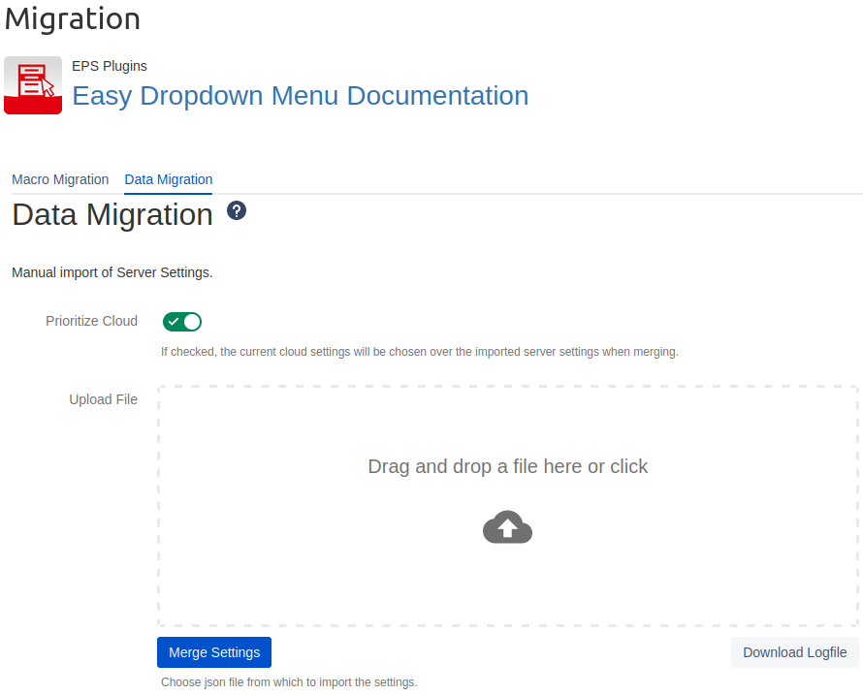Click the Prioritize Cloud label

pyautogui.click(x=91, y=321)
